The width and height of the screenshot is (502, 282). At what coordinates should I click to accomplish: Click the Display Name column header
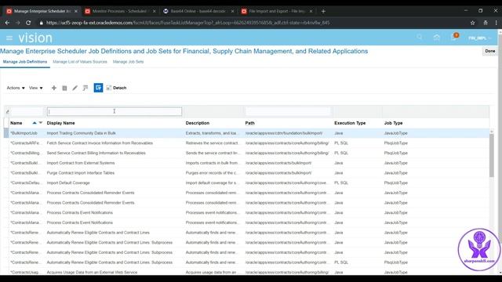pos(61,123)
